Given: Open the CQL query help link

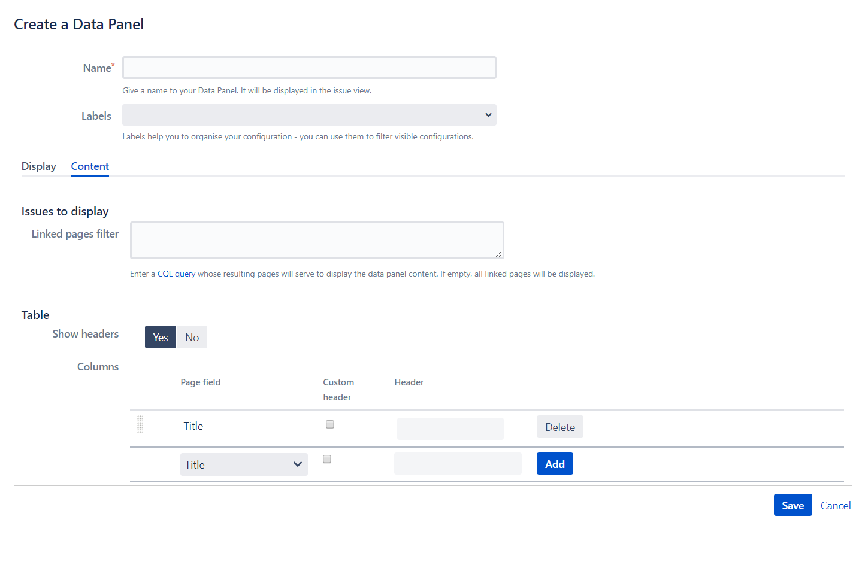Looking at the screenshot, I should [176, 274].
